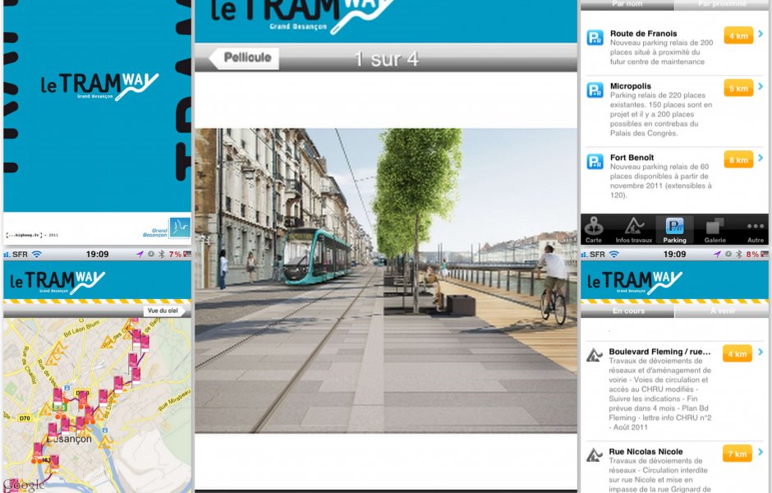Click the tramway rendering photo in gallery

pyautogui.click(x=385, y=281)
